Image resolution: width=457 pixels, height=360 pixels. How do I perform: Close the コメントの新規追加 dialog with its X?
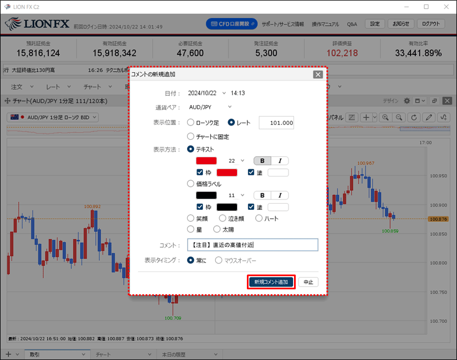pos(318,75)
